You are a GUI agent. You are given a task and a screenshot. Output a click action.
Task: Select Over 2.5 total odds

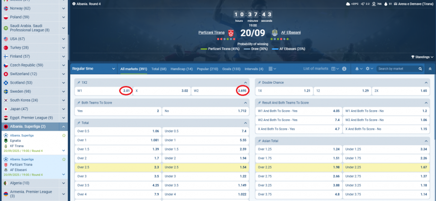coord(118,167)
